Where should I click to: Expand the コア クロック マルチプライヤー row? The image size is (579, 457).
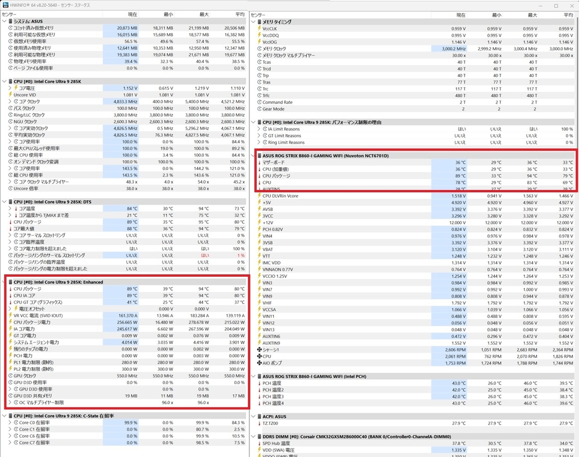(10, 182)
